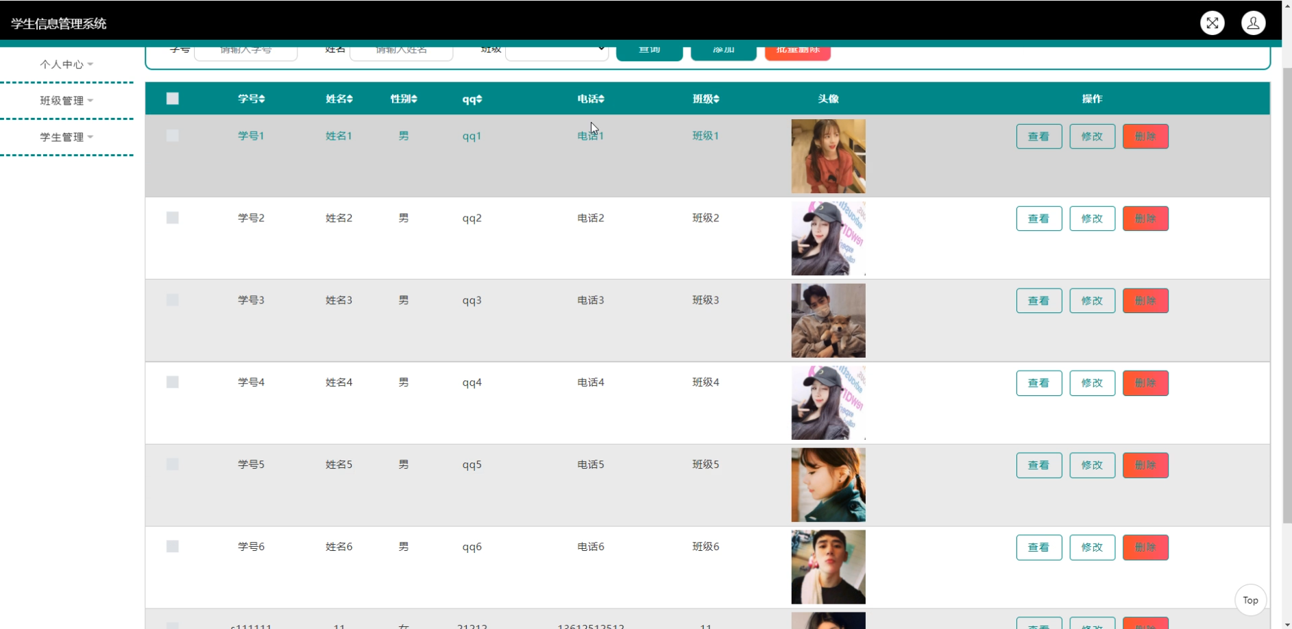The width and height of the screenshot is (1292, 629).
Task: Click 查看 button for 学号1
Action: point(1039,136)
